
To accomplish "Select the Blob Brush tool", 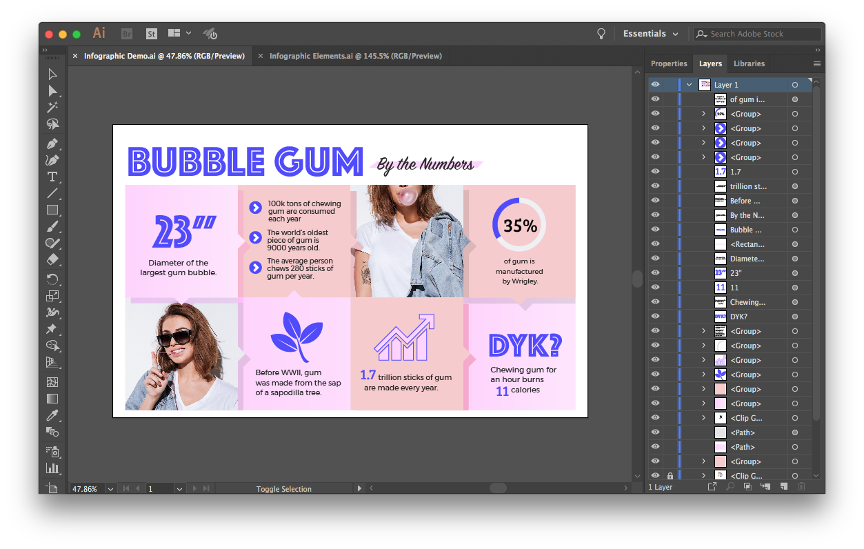I will tap(52, 243).
